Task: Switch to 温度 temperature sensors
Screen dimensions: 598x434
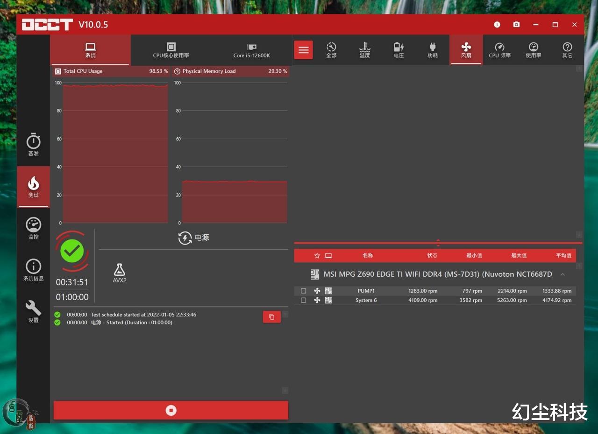Action: 365,50
